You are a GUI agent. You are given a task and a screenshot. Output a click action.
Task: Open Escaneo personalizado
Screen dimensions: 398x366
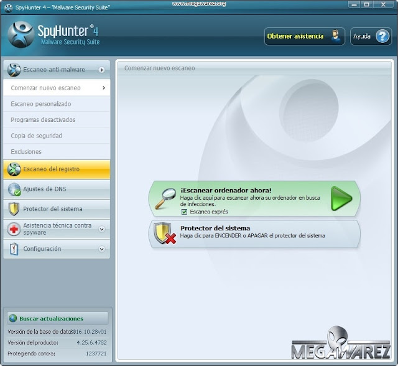57,104
